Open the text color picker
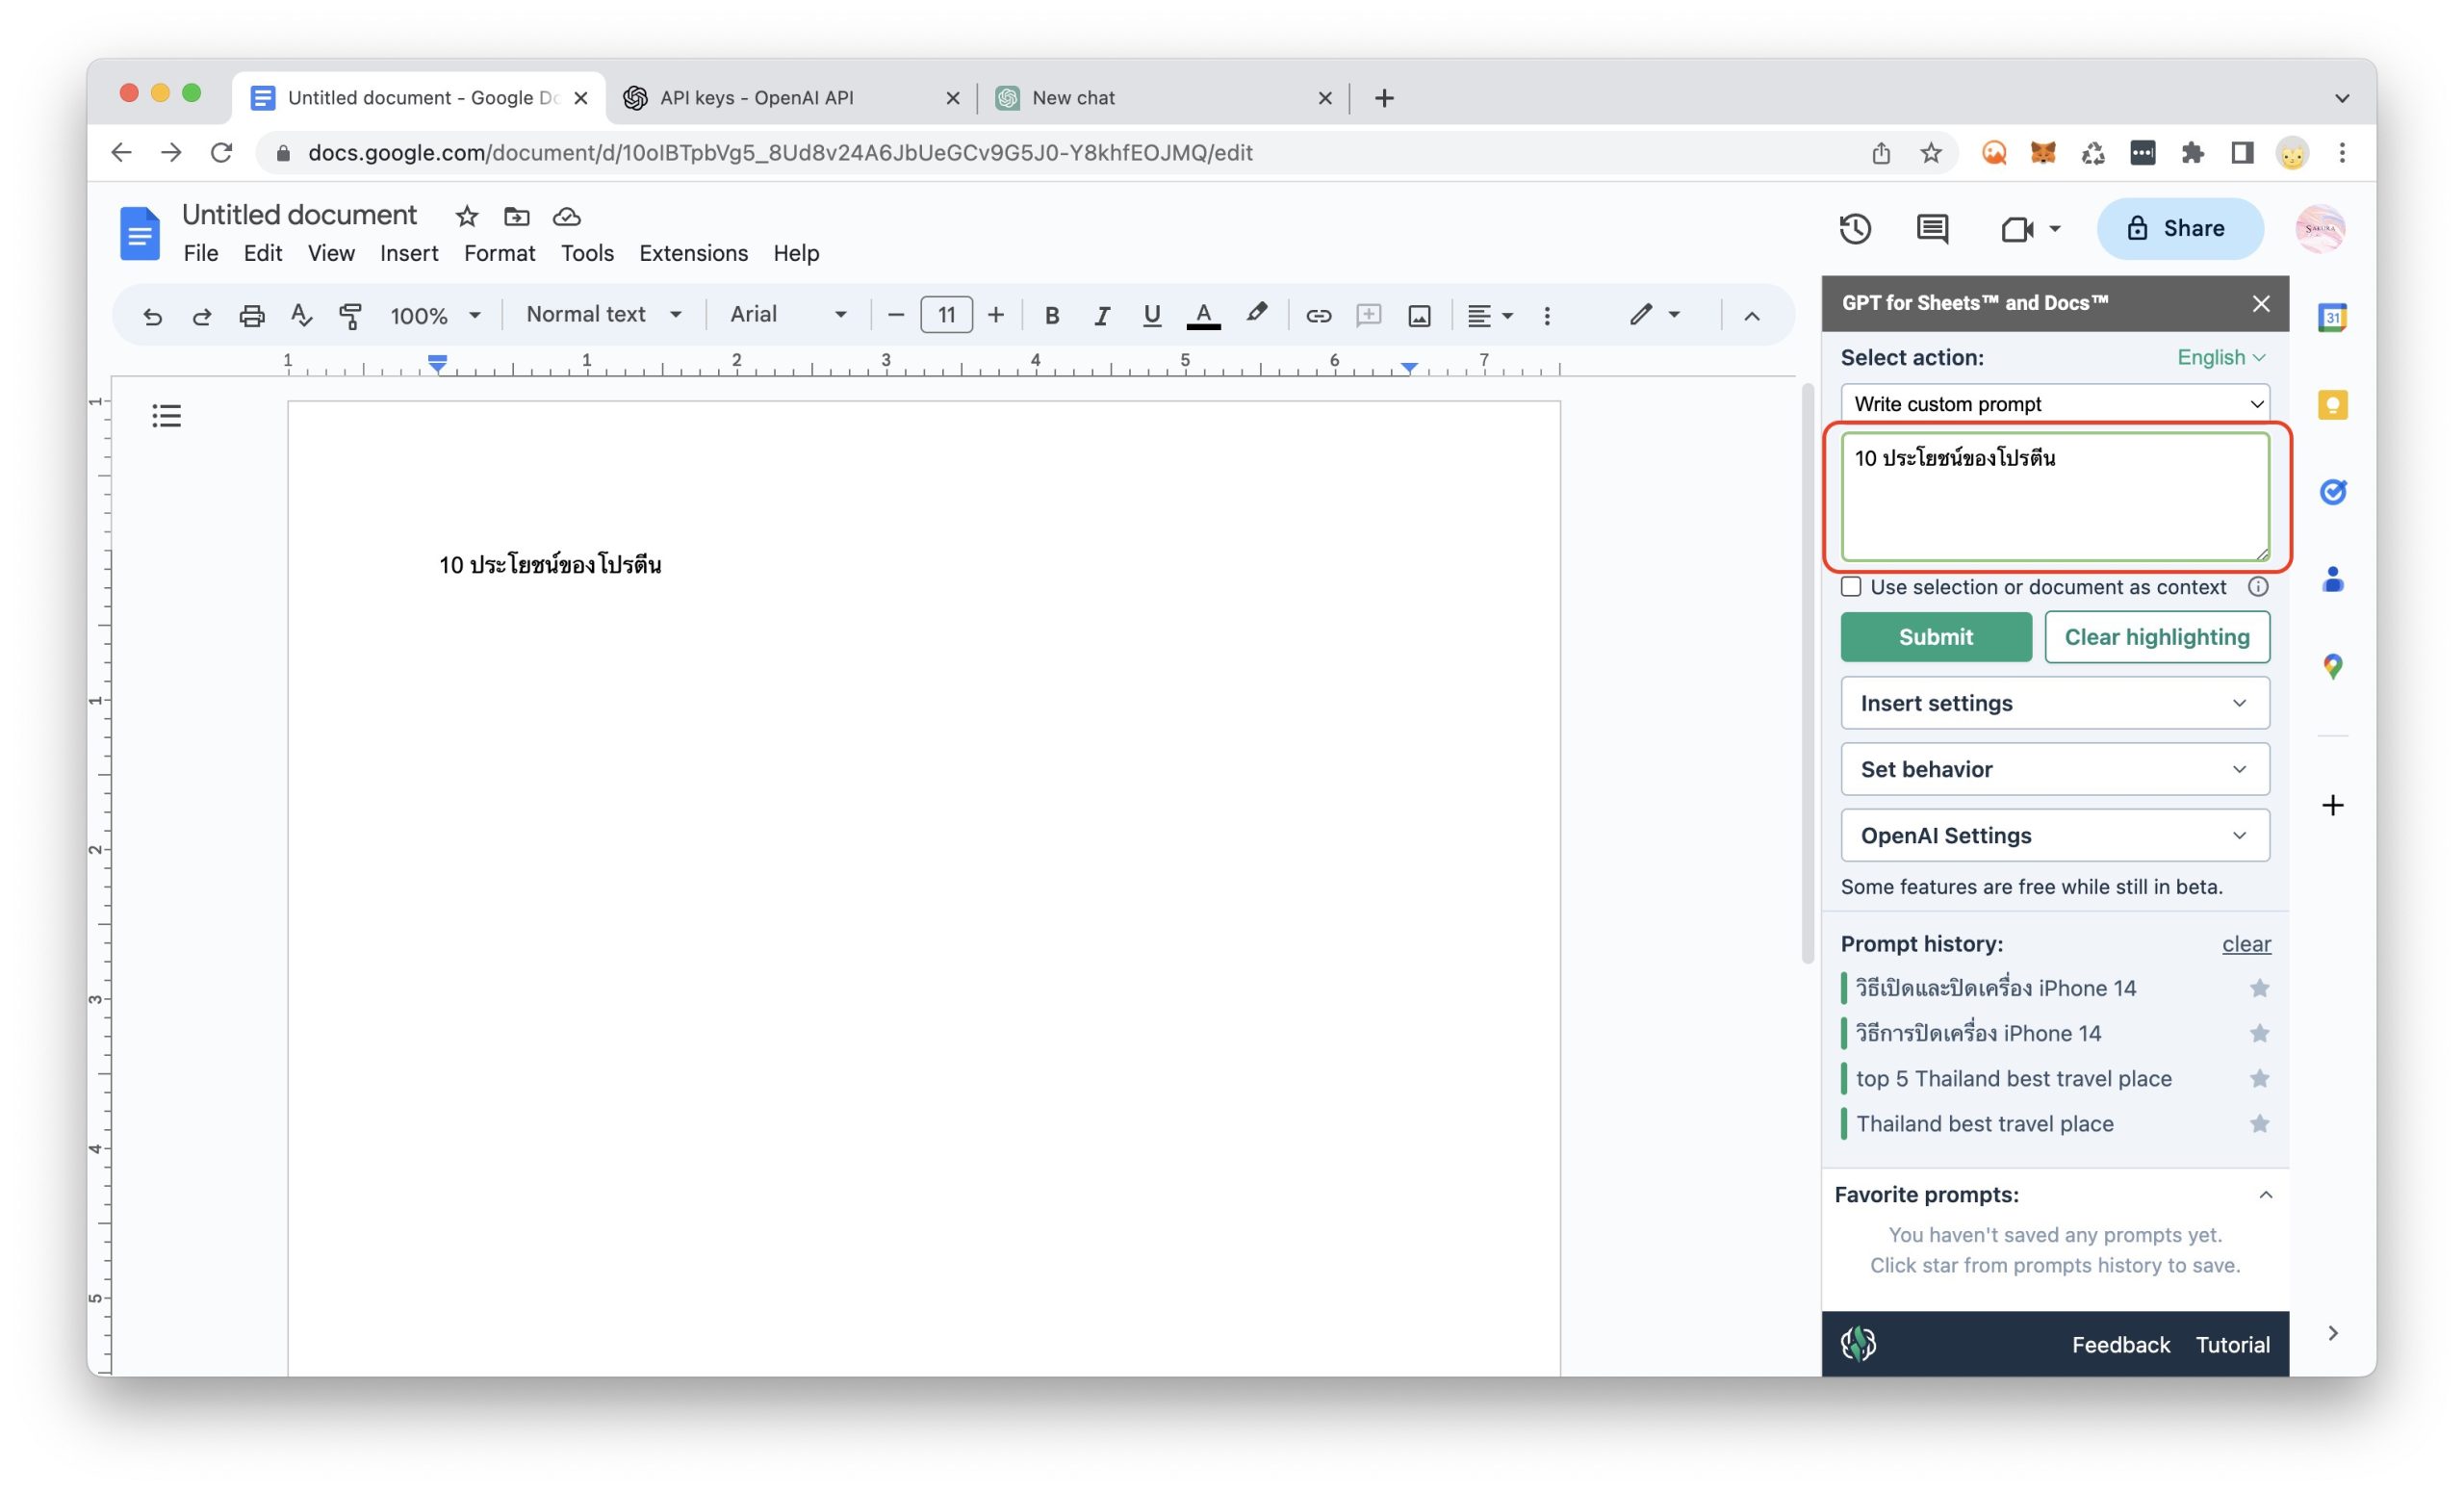This screenshot has width=2464, height=1492. coord(1203,315)
